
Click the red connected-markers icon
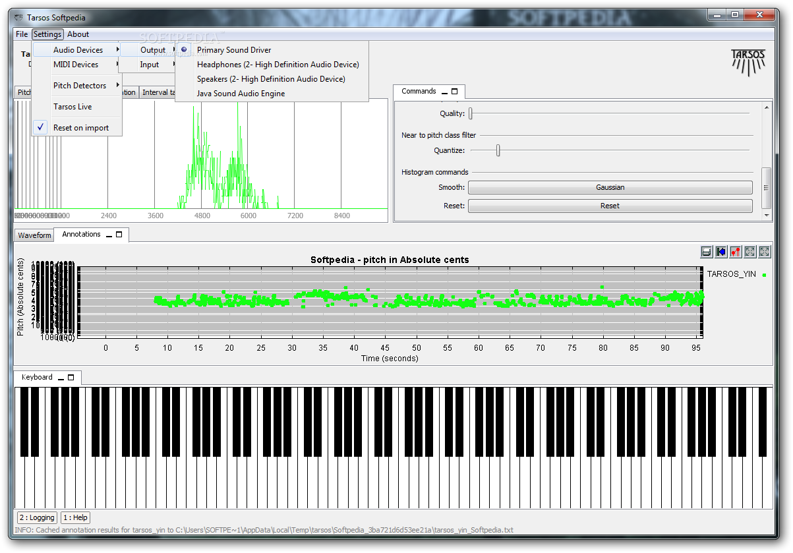point(736,251)
